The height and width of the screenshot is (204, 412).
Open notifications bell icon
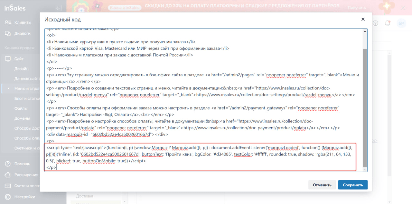point(388,23)
